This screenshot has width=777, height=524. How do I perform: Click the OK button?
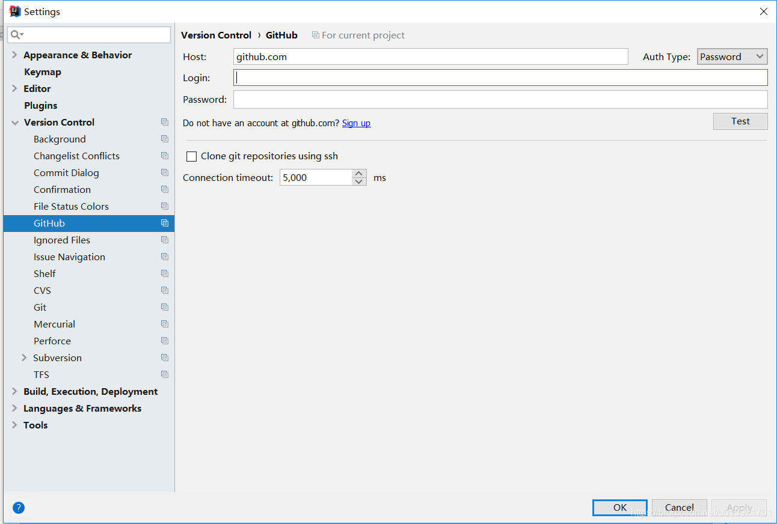(620, 508)
